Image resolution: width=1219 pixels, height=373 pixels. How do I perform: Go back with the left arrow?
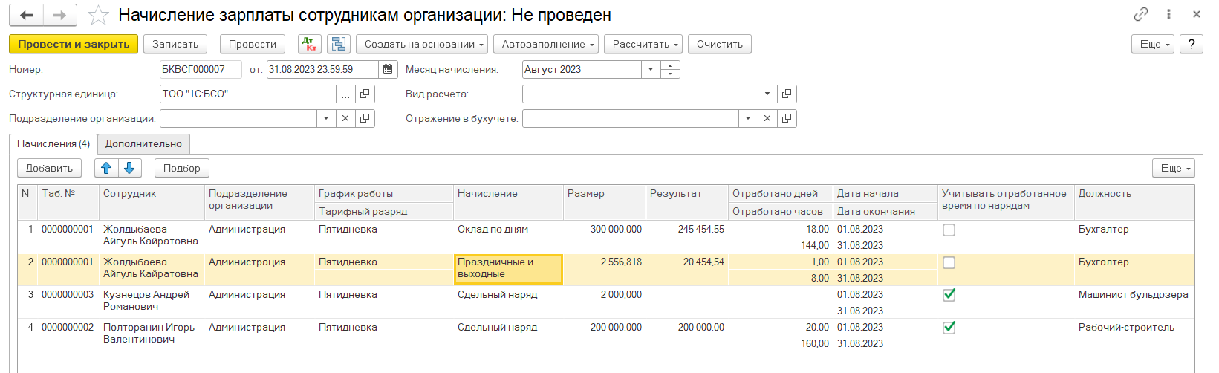pos(27,15)
